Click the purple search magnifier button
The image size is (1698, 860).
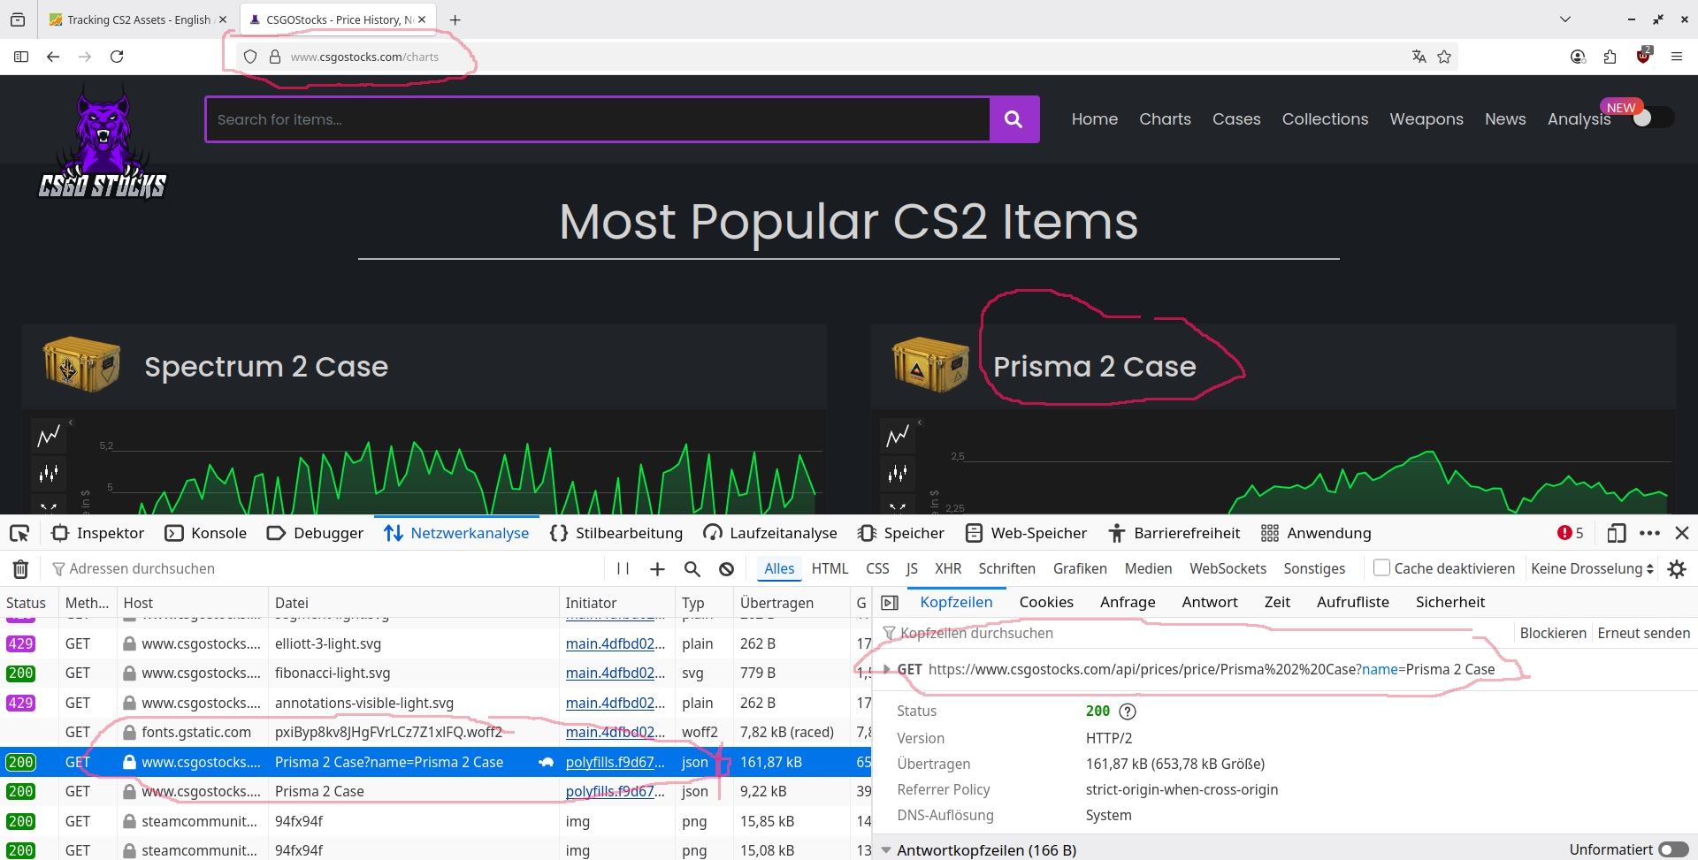(x=1013, y=119)
